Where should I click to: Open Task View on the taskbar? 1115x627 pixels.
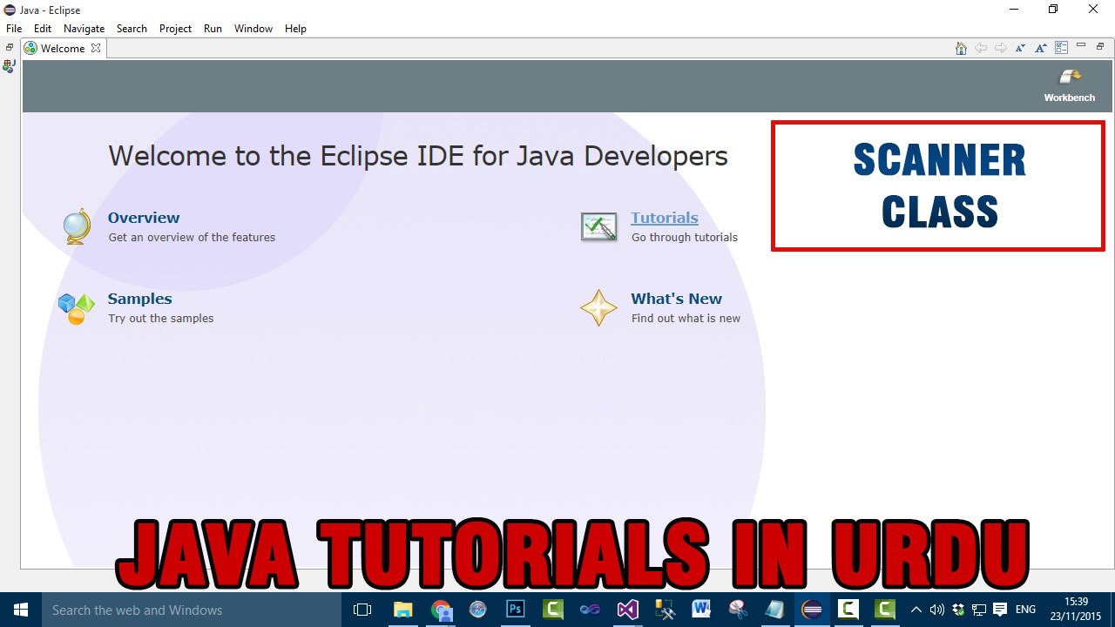[x=362, y=610]
